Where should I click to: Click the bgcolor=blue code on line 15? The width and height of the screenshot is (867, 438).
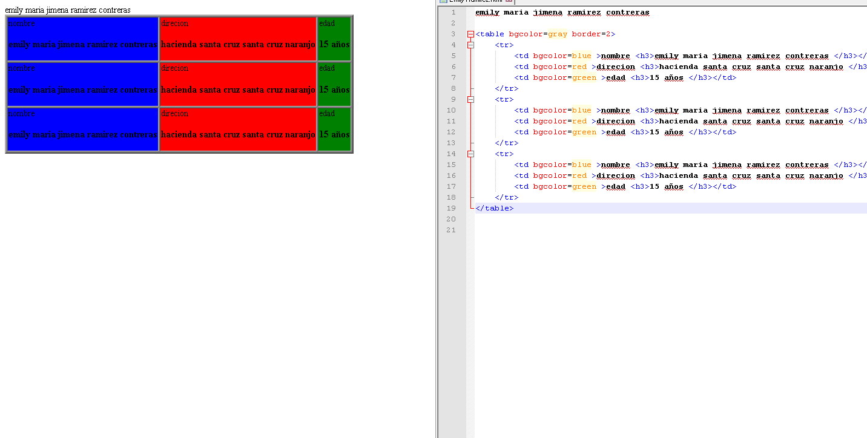[562, 165]
